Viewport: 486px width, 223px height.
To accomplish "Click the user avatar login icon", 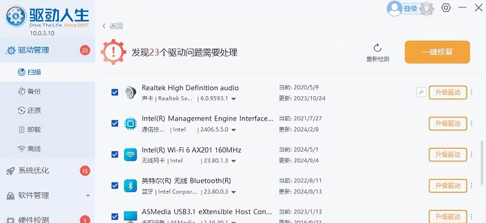I will [x=394, y=8].
